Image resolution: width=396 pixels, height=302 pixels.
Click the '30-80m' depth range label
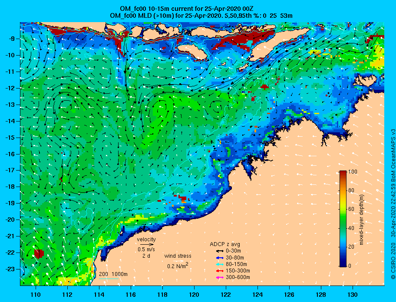234,258
